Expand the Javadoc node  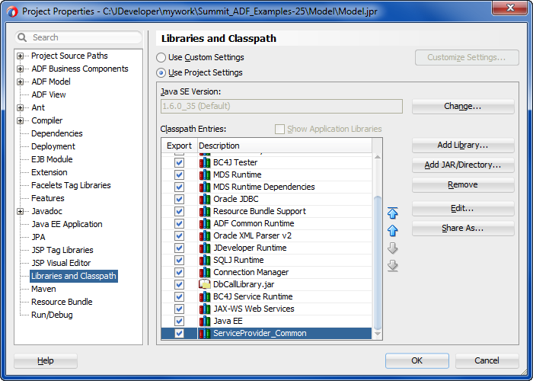pos(21,212)
